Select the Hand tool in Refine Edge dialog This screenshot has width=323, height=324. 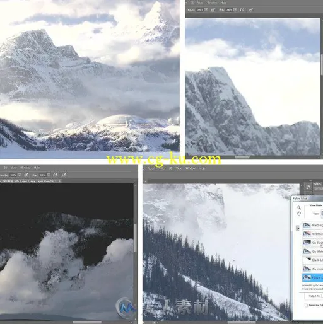point(299,214)
